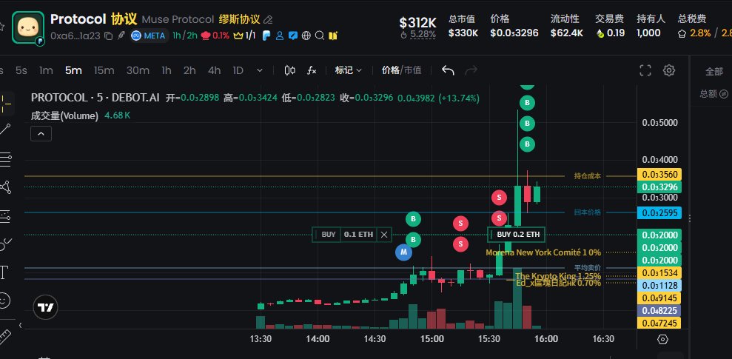The image size is (732, 359).
Task: Select the ruler measure tool
Action: (4, 337)
